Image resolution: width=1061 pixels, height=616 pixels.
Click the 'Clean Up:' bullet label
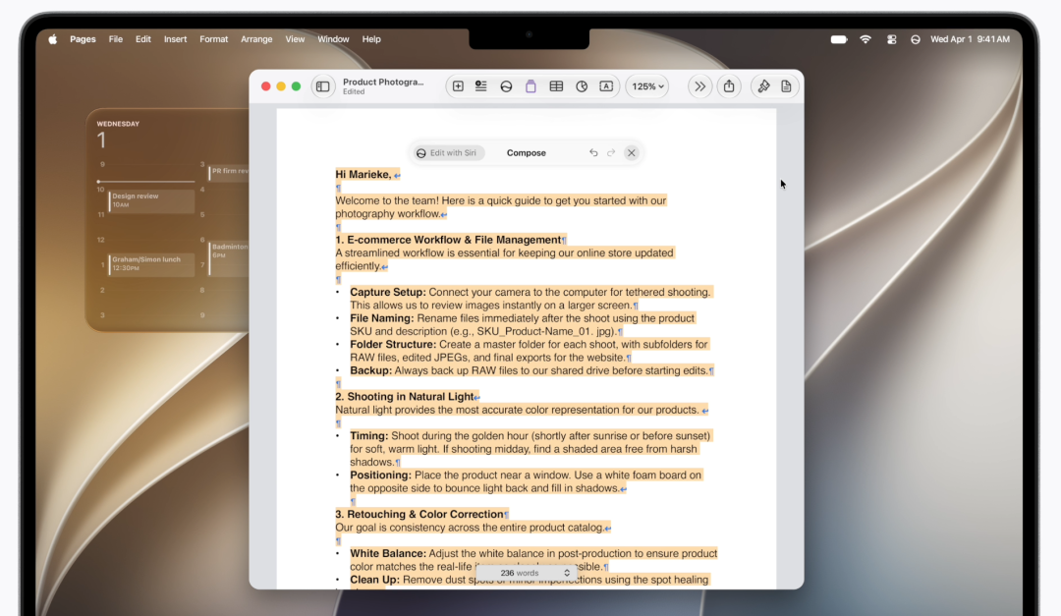(x=375, y=580)
